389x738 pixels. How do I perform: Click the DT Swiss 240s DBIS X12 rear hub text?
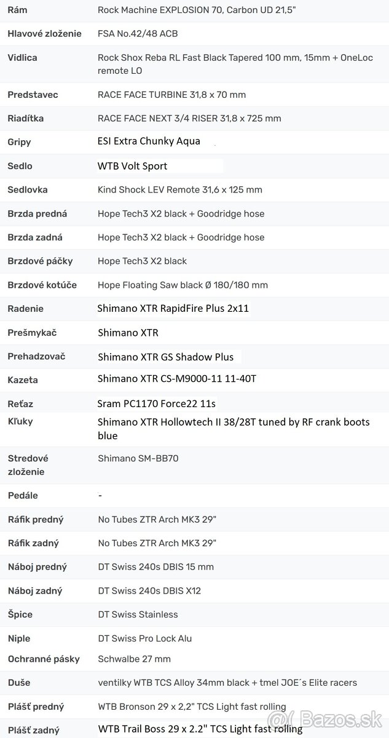(149, 591)
